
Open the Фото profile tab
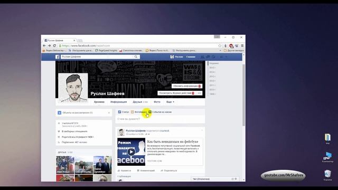coord(157,102)
